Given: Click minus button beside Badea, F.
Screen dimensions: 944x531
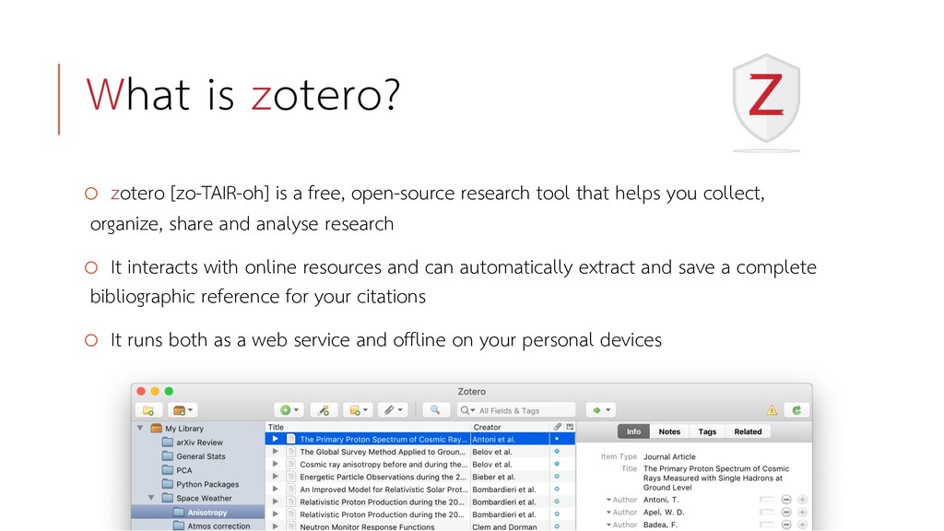Looking at the screenshot, I should [786, 525].
